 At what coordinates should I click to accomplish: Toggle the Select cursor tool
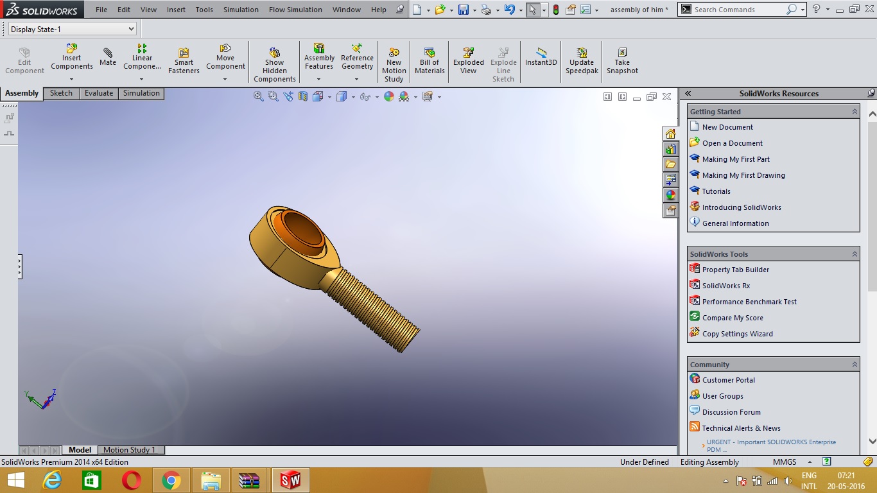point(533,10)
